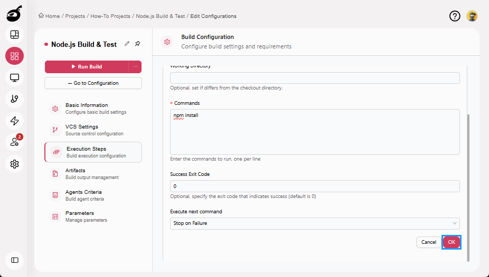Open the Artifacts section
The height and width of the screenshot is (277, 489).
[x=76, y=173]
